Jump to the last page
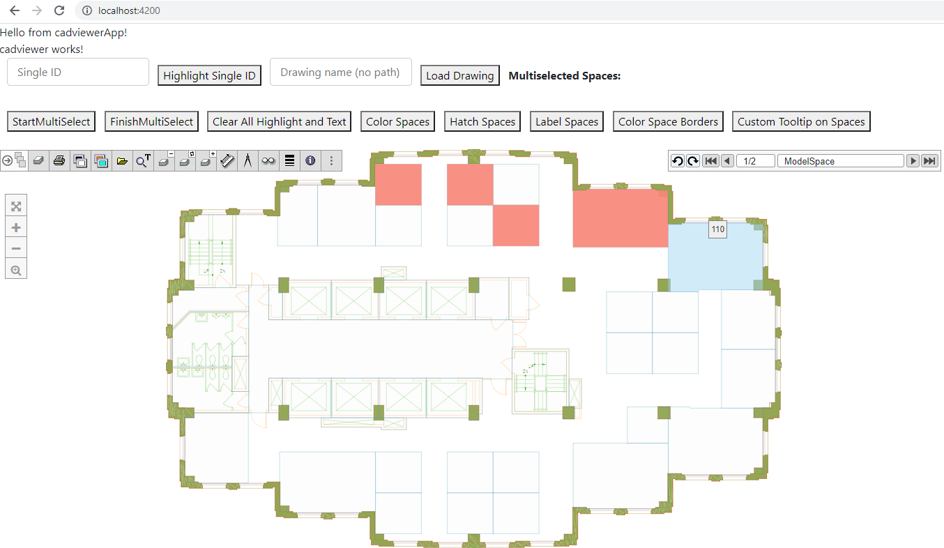 929,161
